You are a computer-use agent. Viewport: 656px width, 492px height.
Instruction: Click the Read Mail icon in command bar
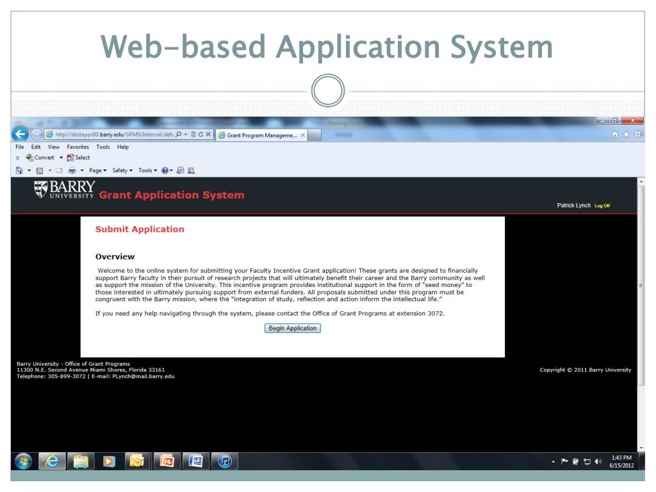click(x=59, y=170)
